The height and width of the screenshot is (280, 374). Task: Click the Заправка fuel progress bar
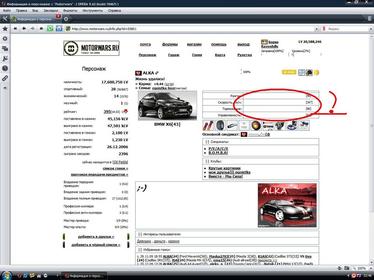click(275, 55)
